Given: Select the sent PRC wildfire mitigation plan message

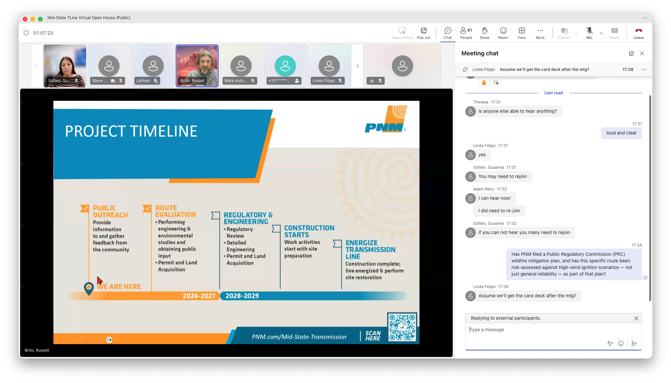Looking at the screenshot, I should pos(574,264).
